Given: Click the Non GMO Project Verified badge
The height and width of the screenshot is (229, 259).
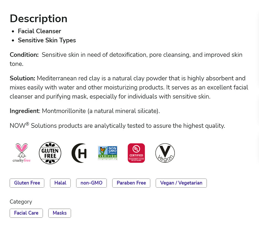Looking at the screenshot, I should (107, 153).
